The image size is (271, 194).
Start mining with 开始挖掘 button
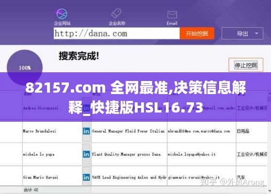(197, 33)
